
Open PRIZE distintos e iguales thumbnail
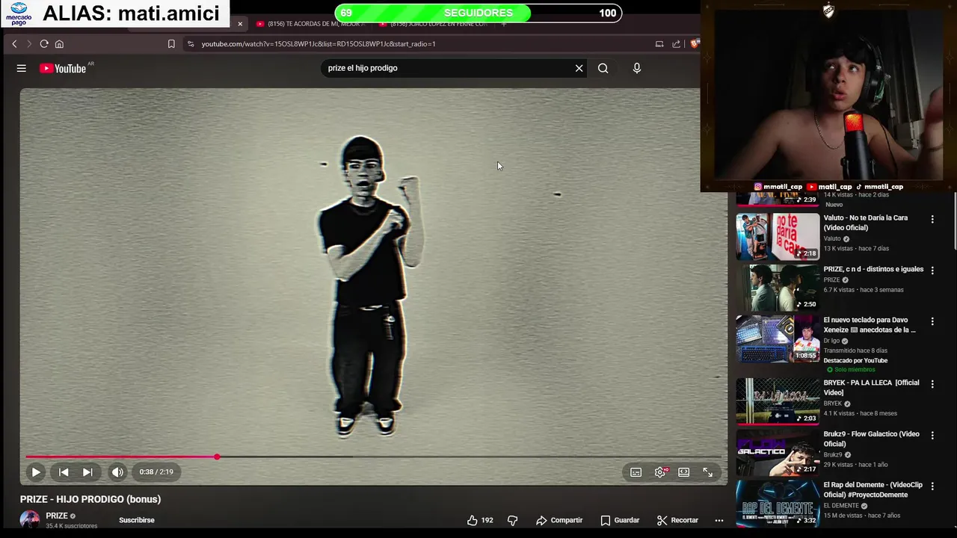pyautogui.click(x=778, y=288)
